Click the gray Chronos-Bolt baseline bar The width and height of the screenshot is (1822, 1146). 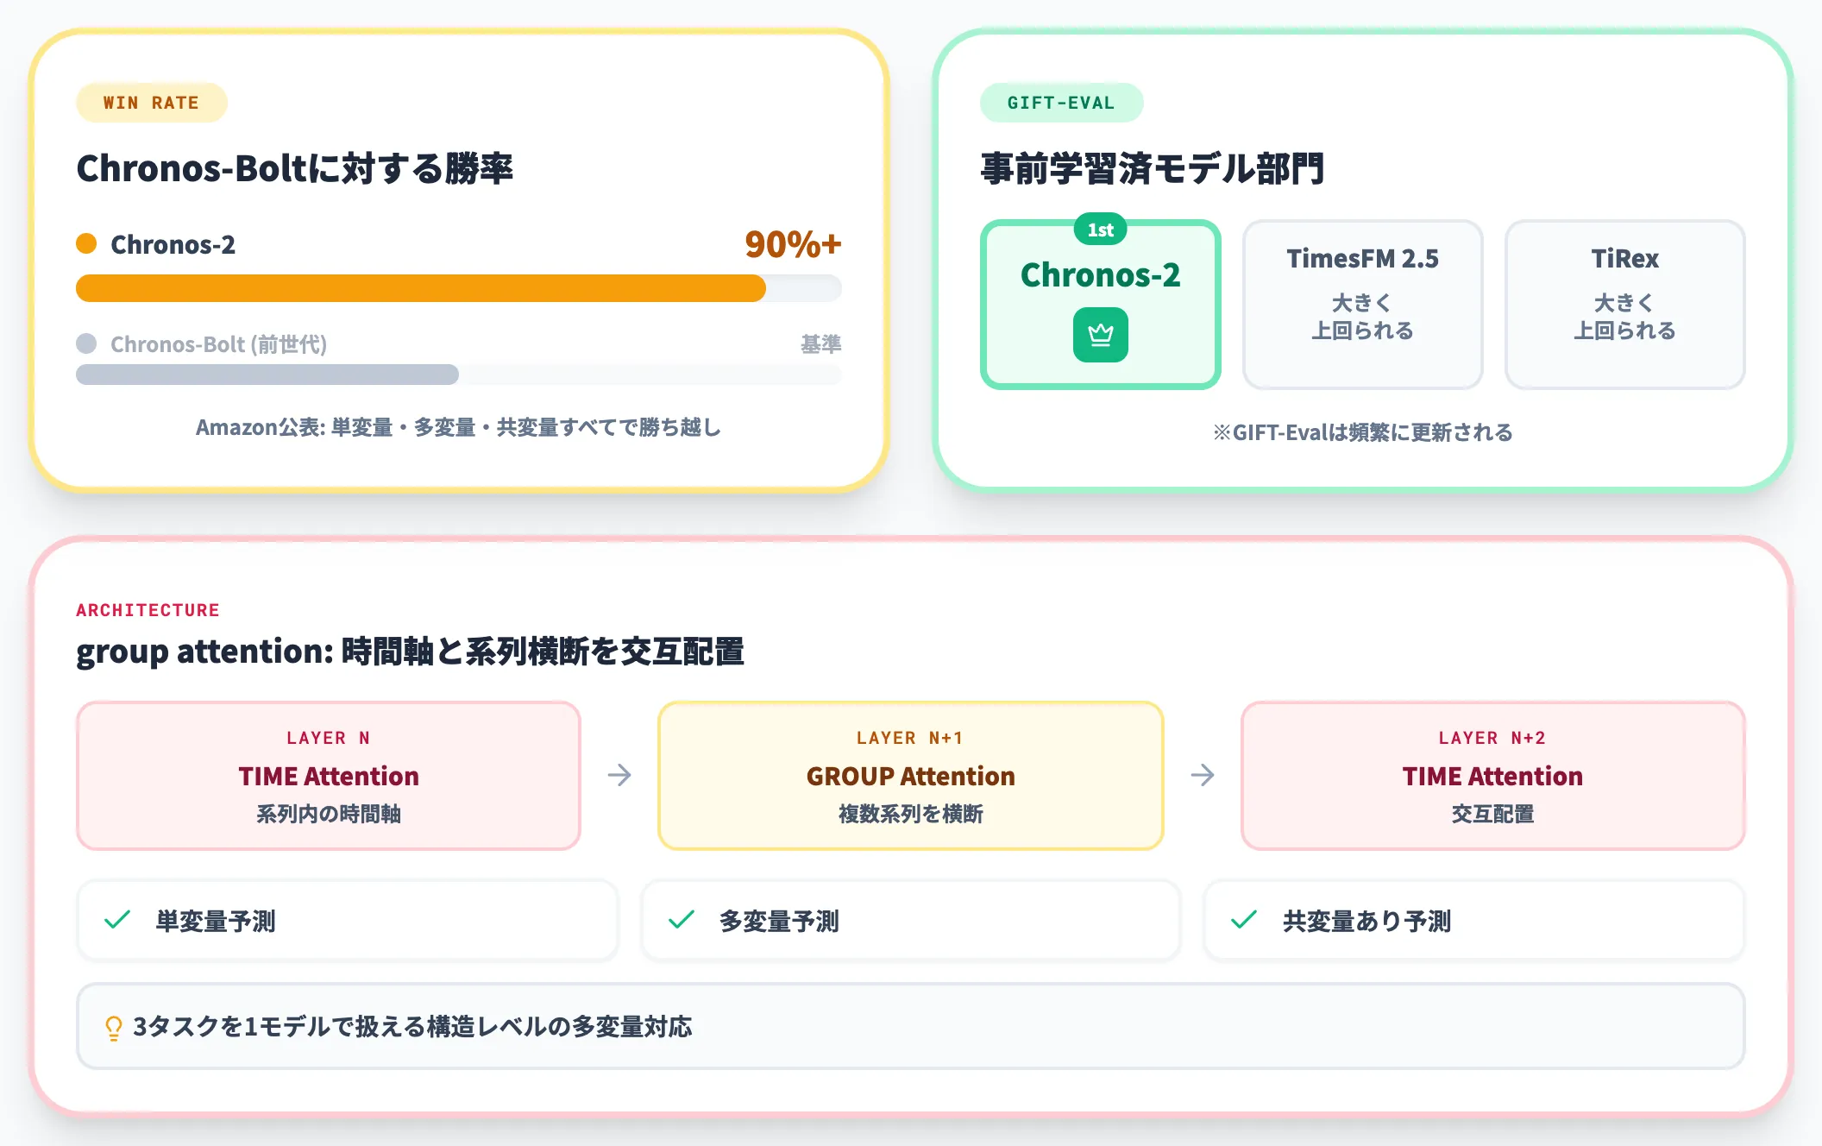coord(267,375)
